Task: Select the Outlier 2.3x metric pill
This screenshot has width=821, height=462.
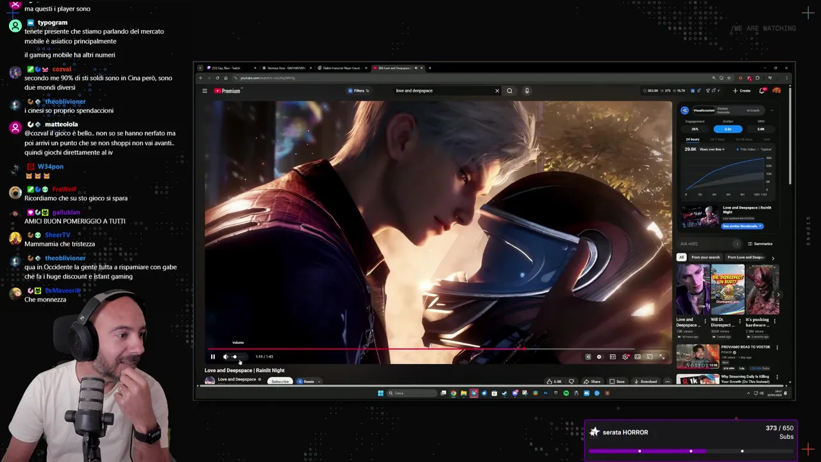Action: (x=728, y=129)
